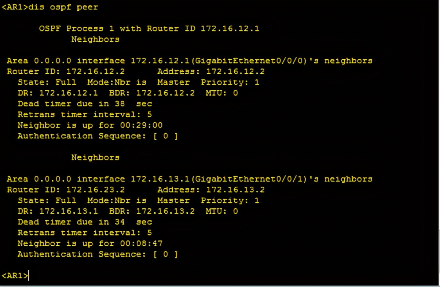This screenshot has height=287, width=440.
Task: Click the first 'State: Full' text
Action: click(47, 82)
